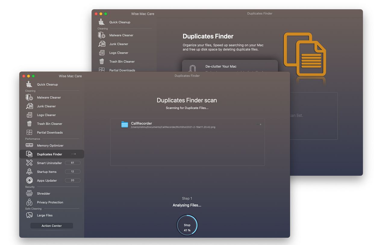The width and height of the screenshot is (378, 245).
Task: Select Malware Cleaner label in front window
Action: [49, 98]
